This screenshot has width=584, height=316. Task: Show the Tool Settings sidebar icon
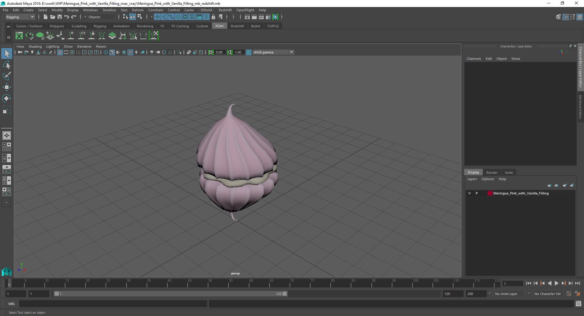[x=572, y=17]
